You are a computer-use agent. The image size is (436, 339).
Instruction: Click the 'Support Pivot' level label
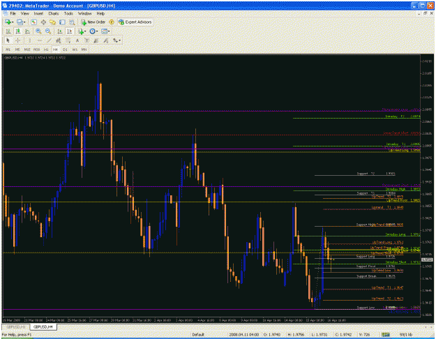point(366,266)
